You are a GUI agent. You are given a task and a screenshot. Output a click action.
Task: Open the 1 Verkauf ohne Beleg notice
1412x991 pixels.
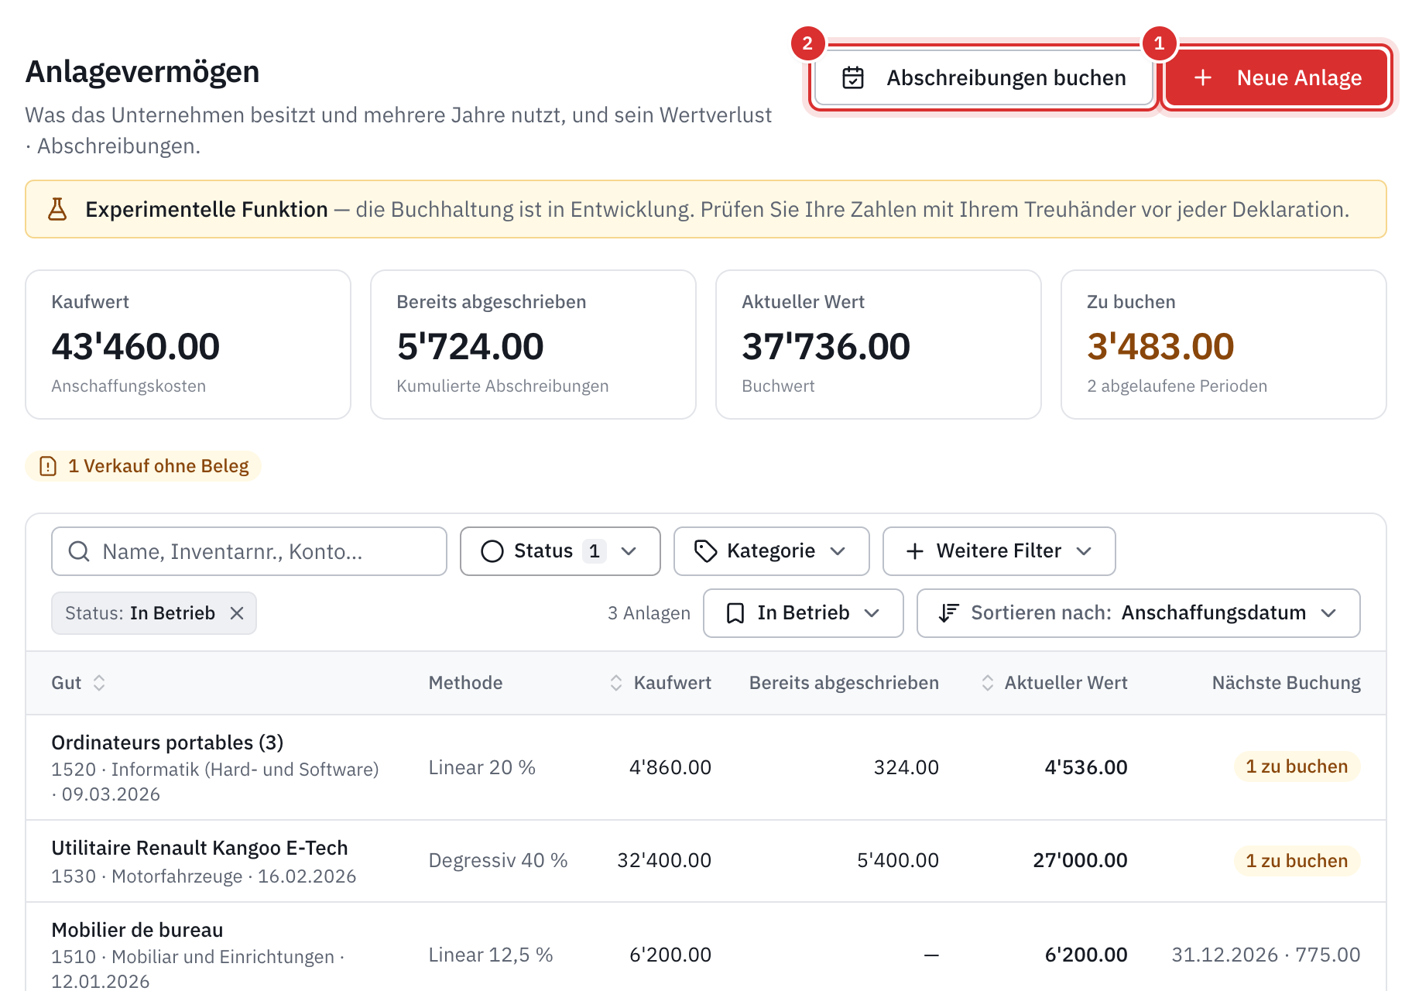point(144,466)
